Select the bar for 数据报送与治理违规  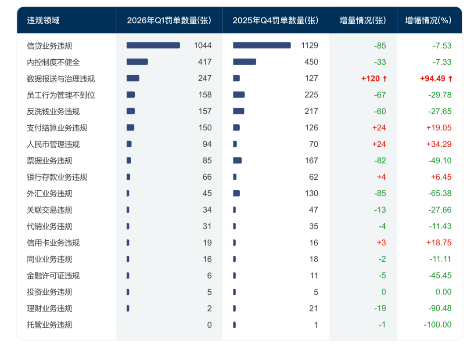point(133,79)
